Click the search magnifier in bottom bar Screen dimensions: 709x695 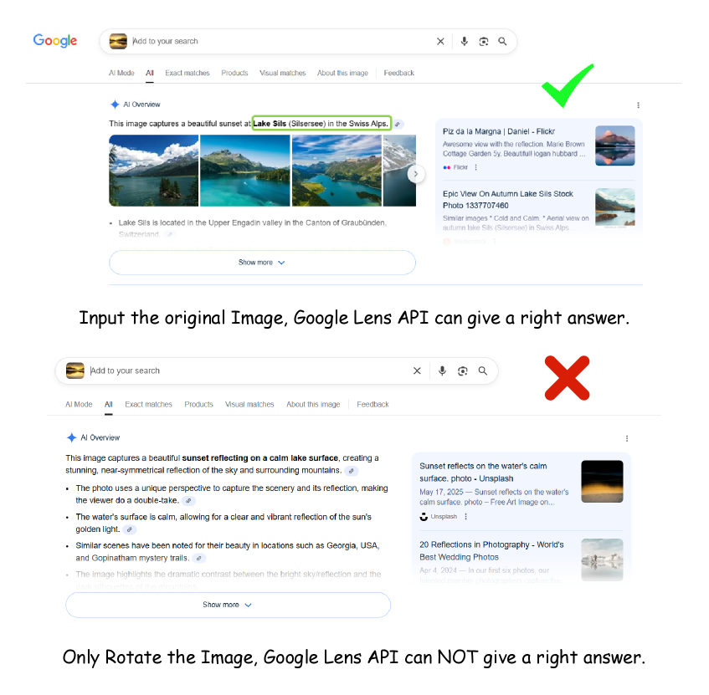coord(483,371)
